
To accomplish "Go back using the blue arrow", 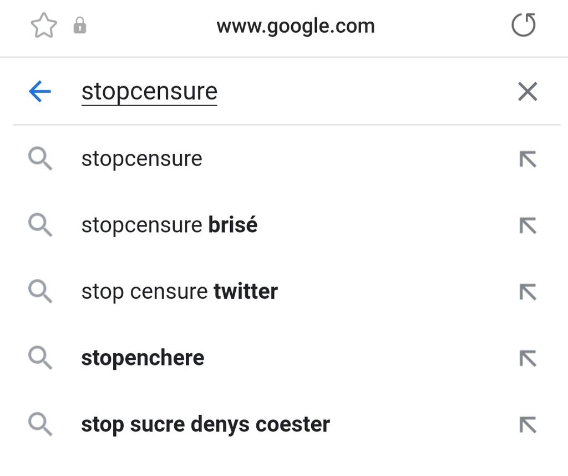I will coord(40,92).
